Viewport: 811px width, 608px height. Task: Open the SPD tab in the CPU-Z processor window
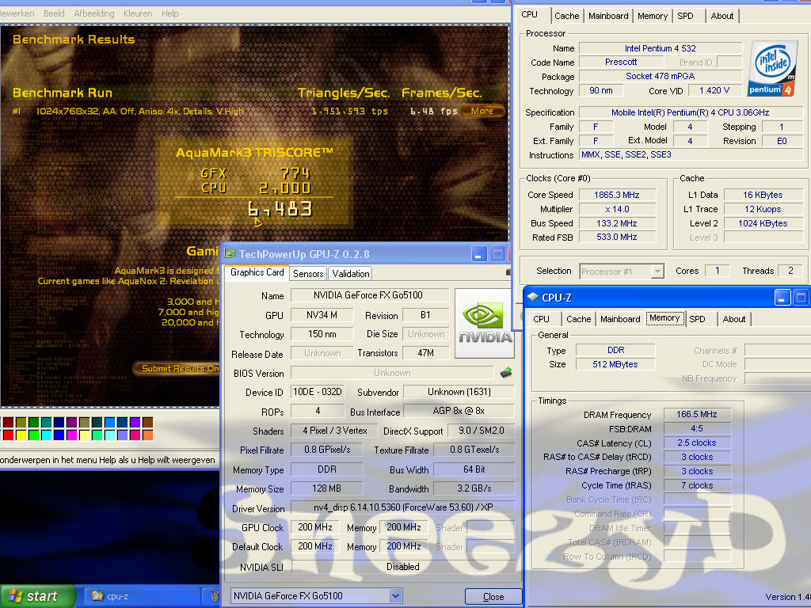click(x=685, y=16)
